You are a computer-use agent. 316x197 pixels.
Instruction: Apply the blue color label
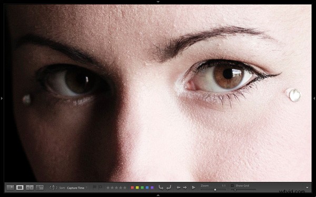(147, 188)
